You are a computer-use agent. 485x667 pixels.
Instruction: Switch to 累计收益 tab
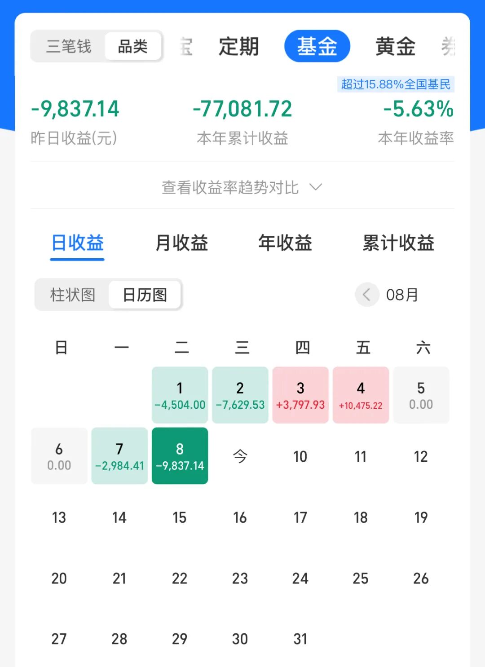point(398,243)
